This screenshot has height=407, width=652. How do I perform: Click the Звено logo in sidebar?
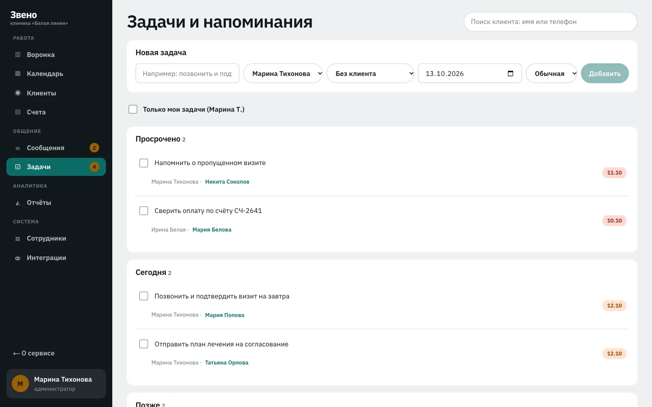24,15
